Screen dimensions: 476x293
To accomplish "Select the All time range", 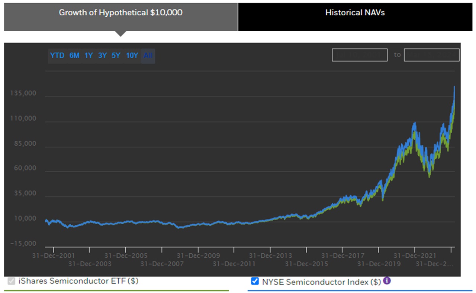I will pos(148,56).
